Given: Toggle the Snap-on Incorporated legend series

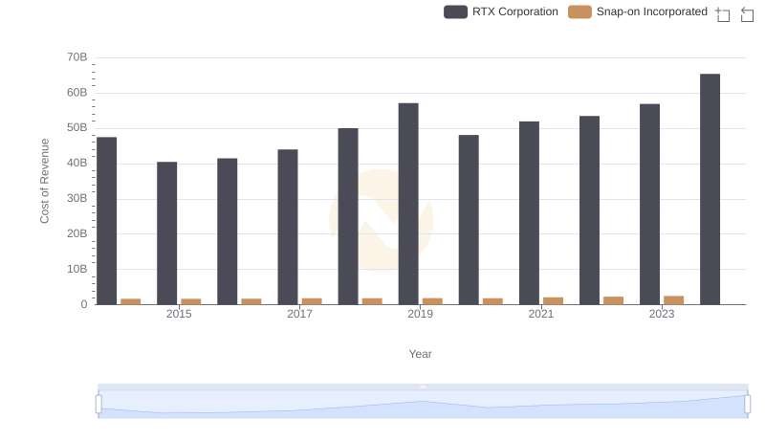Looking at the screenshot, I should (x=638, y=11).
